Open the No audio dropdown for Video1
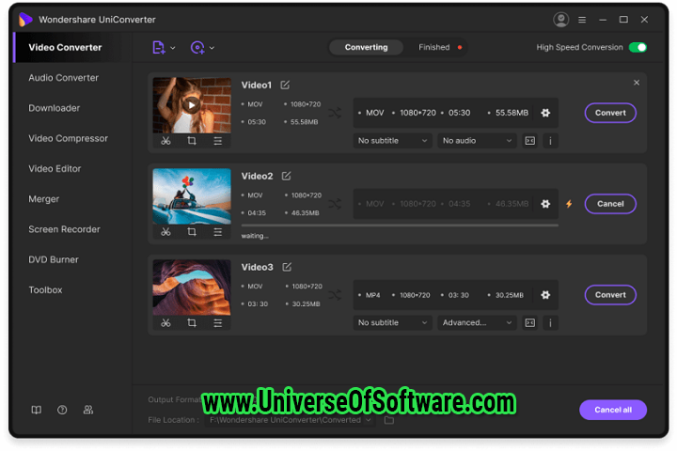Viewport: 677px width, 451px height. pos(477,141)
